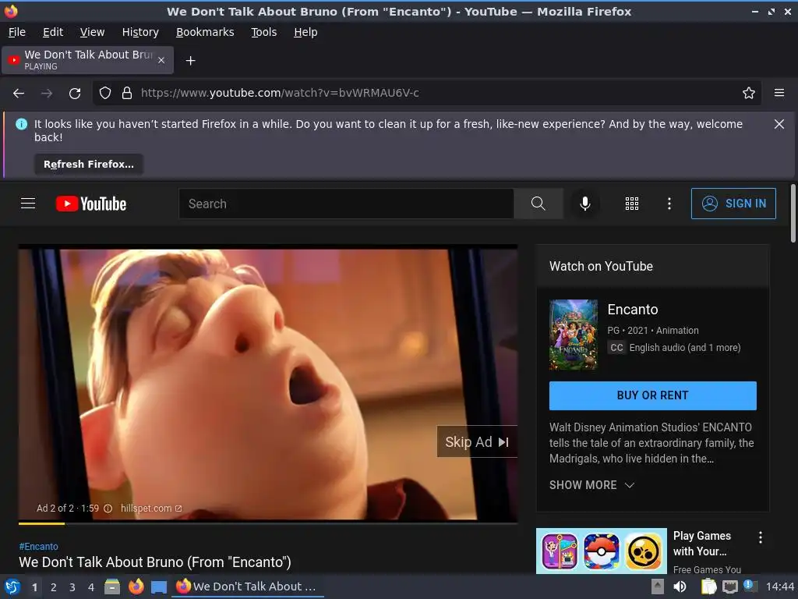Open the History menu
Viewport: 798px width, 599px height.
pos(140,32)
